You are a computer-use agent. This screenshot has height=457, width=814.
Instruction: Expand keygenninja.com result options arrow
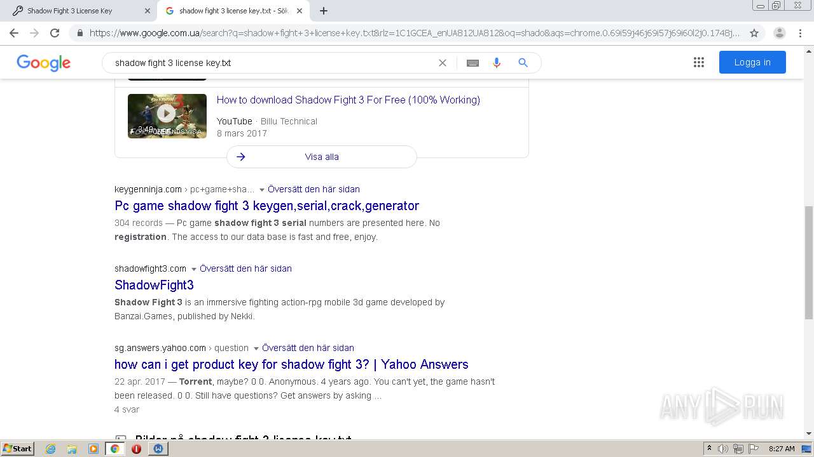tap(262, 190)
